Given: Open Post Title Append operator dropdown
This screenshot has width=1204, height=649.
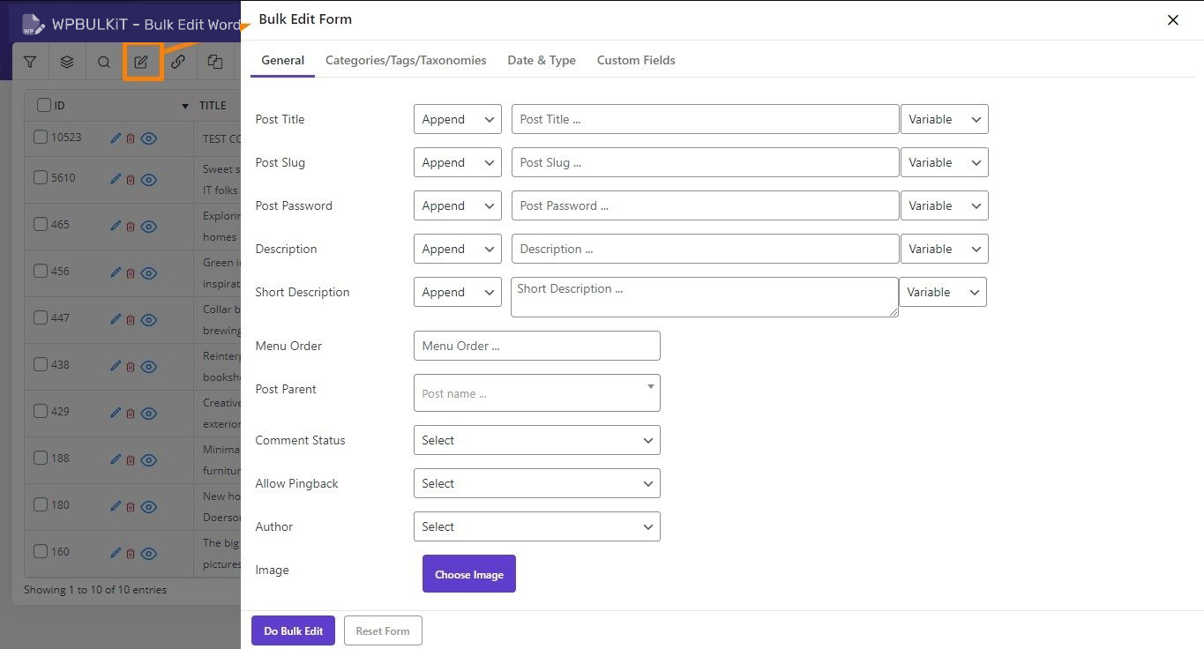Looking at the screenshot, I should 457,119.
